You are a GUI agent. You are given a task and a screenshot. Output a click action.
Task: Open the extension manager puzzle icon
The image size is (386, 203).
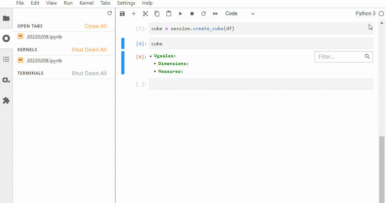click(6, 100)
